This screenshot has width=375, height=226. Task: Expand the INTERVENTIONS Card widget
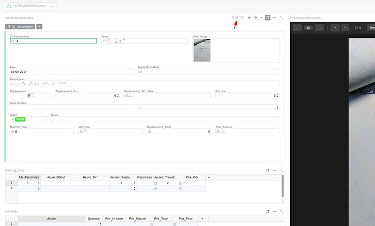click(x=282, y=18)
